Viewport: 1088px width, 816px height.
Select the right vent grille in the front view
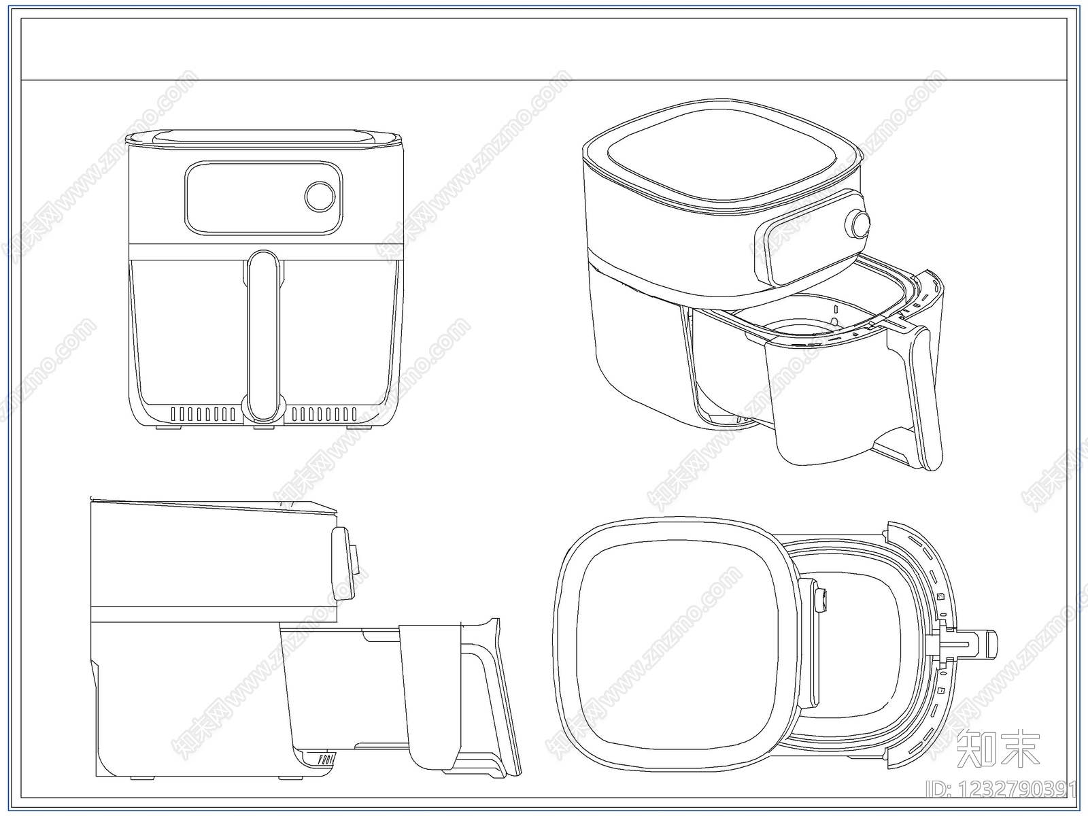(x=324, y=414)
